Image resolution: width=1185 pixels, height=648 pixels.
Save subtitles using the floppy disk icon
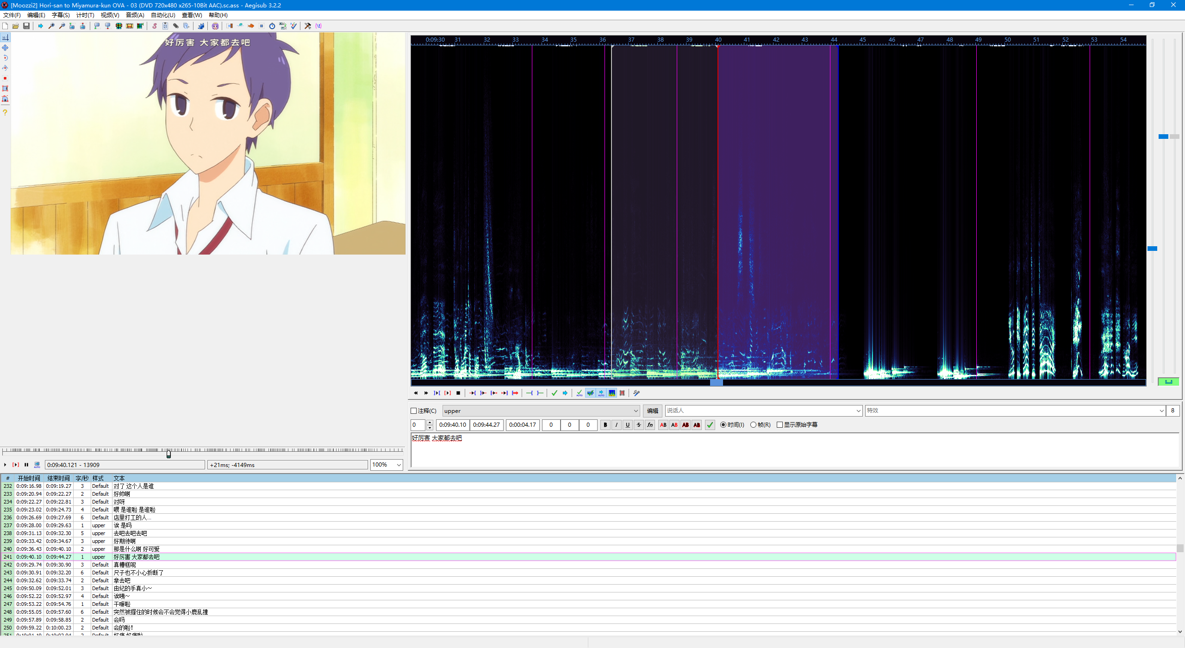point(26,26)
